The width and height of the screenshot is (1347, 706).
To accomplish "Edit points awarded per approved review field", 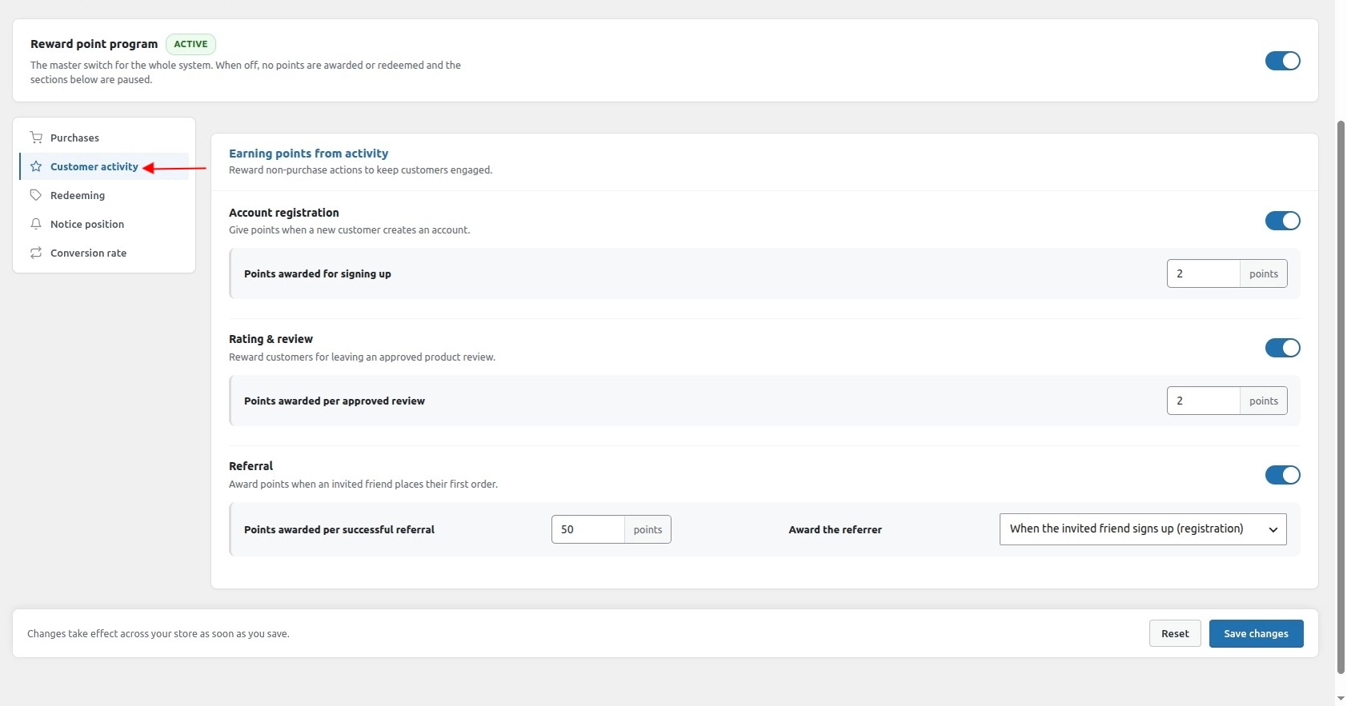I will click(x=1203, y=401).
